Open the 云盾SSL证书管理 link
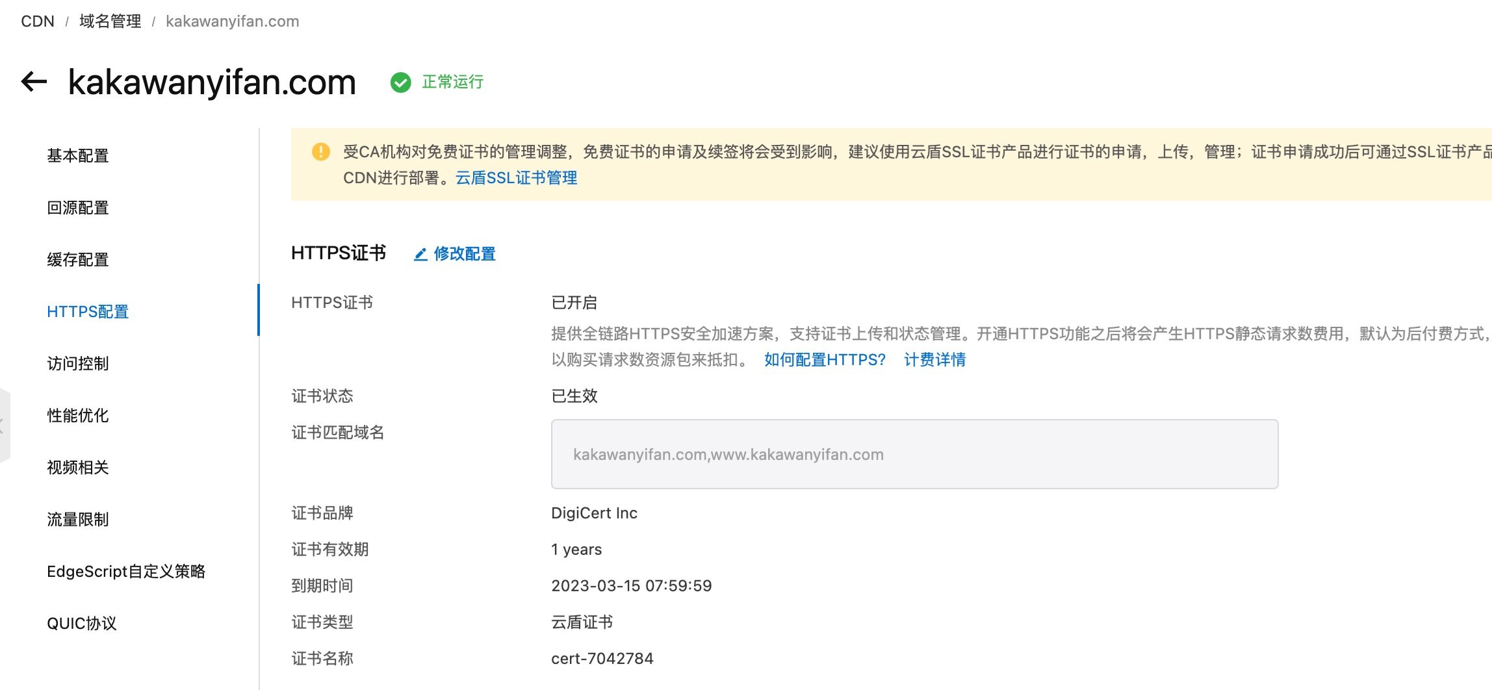The image size is (1492, 690). tap(517, 177)
